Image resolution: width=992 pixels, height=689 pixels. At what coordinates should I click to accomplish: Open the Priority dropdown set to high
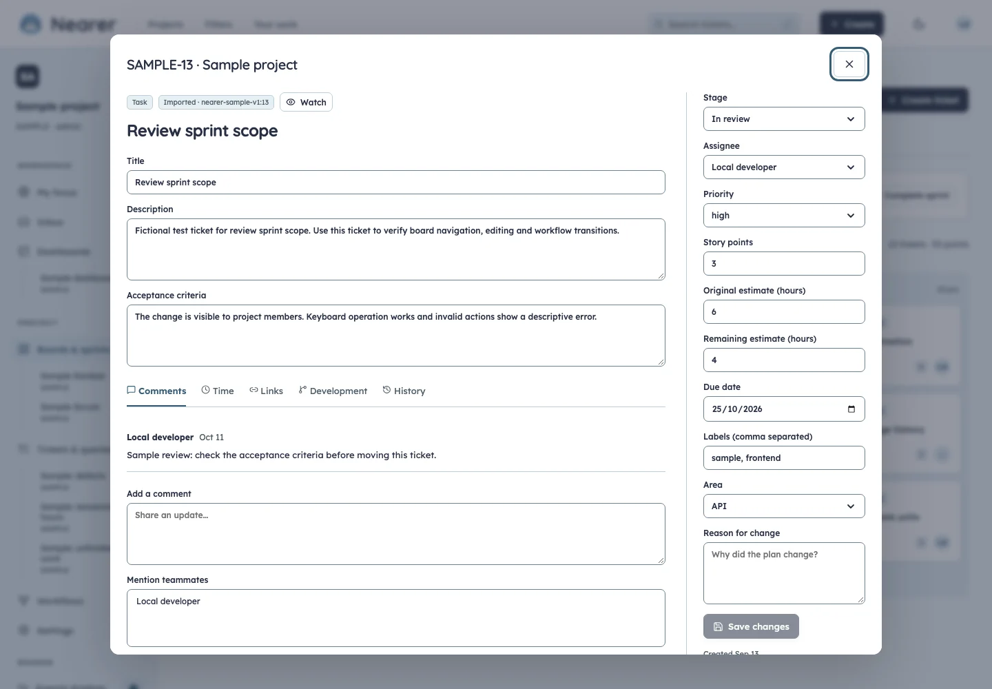click(x=784, y=216)
